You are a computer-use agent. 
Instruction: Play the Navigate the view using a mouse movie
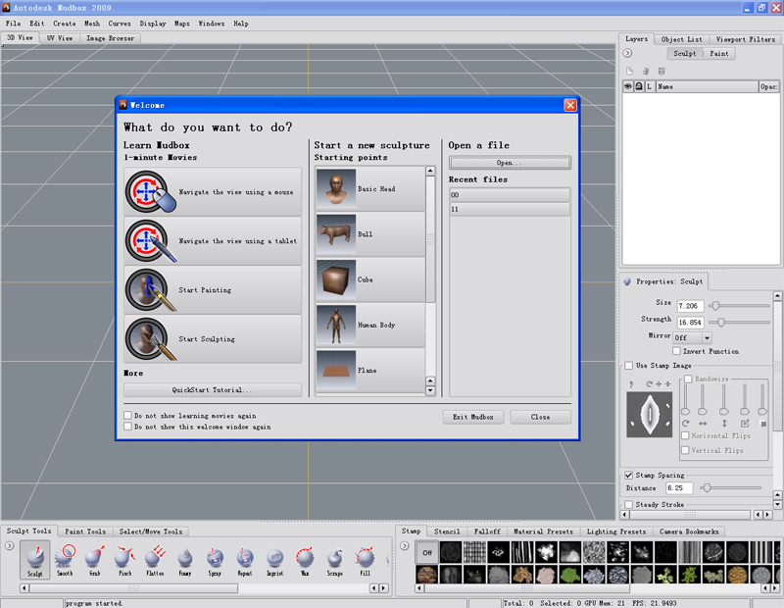point(213,191)
